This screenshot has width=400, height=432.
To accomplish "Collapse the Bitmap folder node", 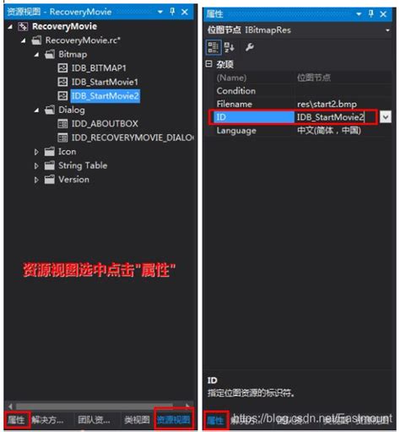I will point(36,54).
